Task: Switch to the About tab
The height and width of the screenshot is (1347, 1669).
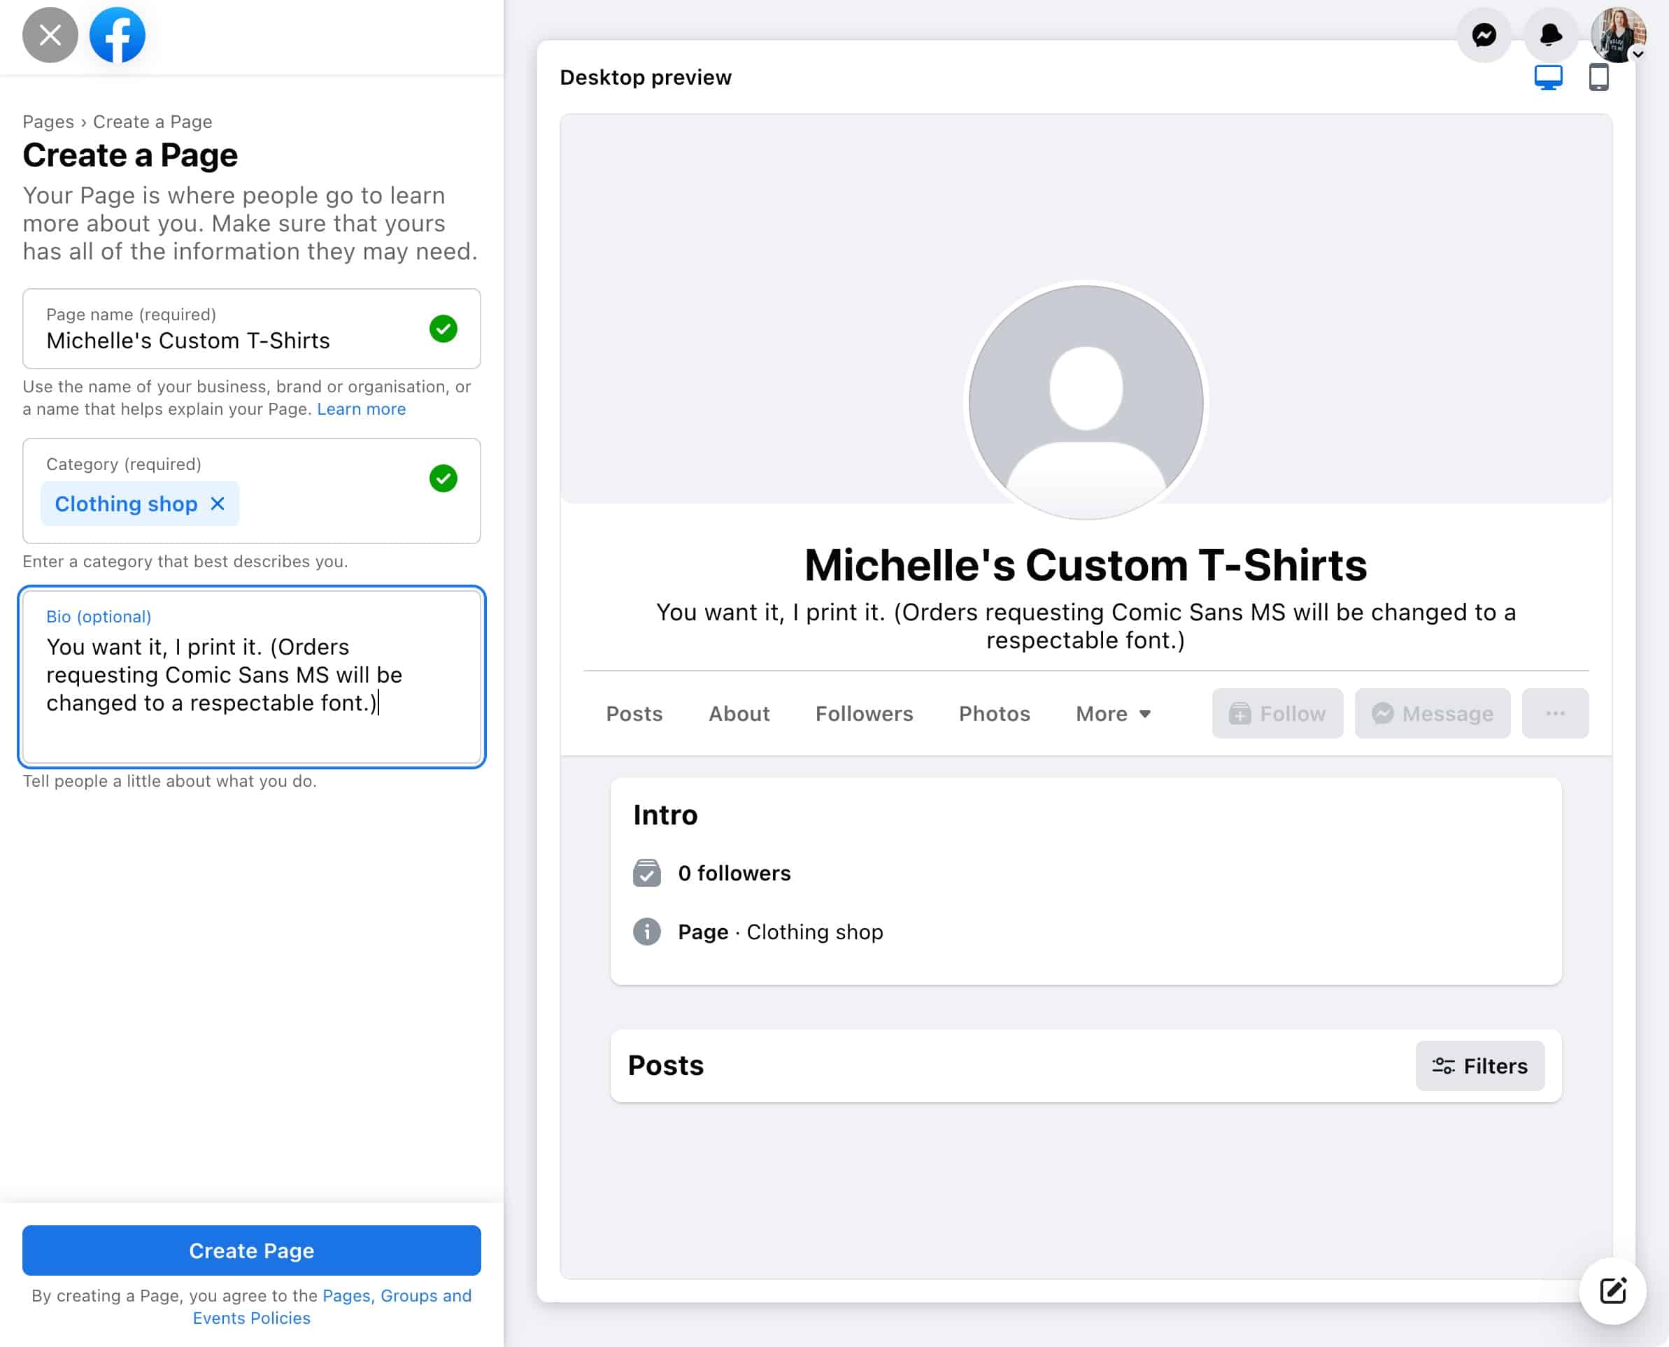Action: tap(738, 712)
